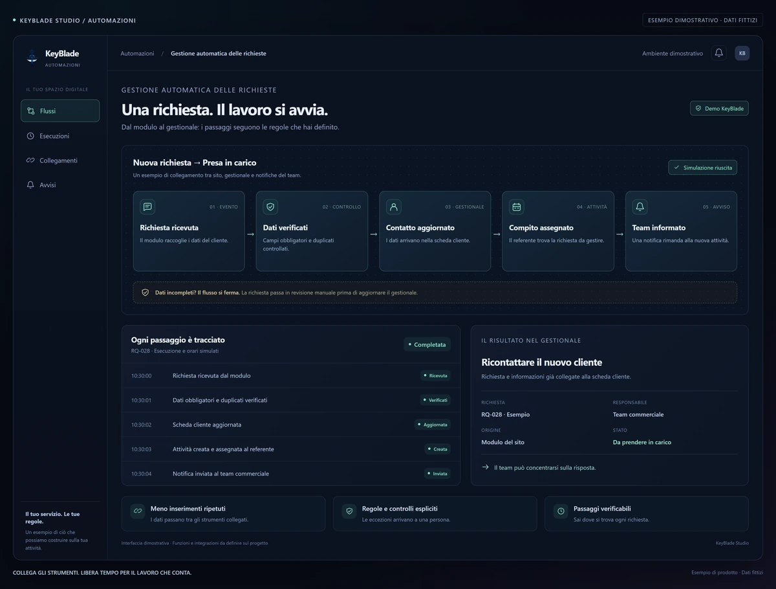
Task: Click the Esecuzioni clock icon
Action: click(30, 136)
